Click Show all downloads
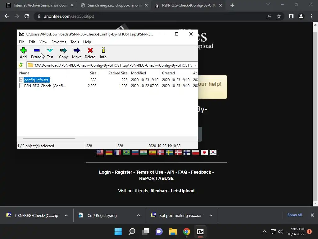318x239 pixels. (294, 215)
